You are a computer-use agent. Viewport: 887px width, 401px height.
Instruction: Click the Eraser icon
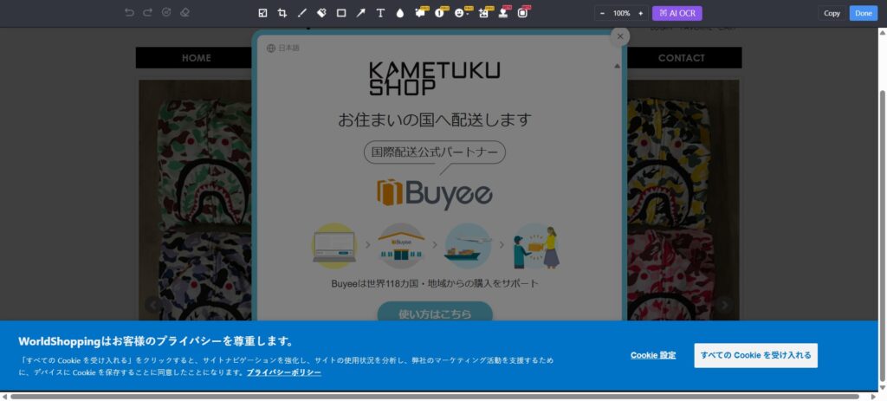(185, 13)
